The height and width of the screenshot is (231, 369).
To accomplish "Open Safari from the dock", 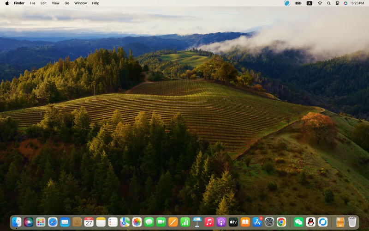I will pos(53,222).
